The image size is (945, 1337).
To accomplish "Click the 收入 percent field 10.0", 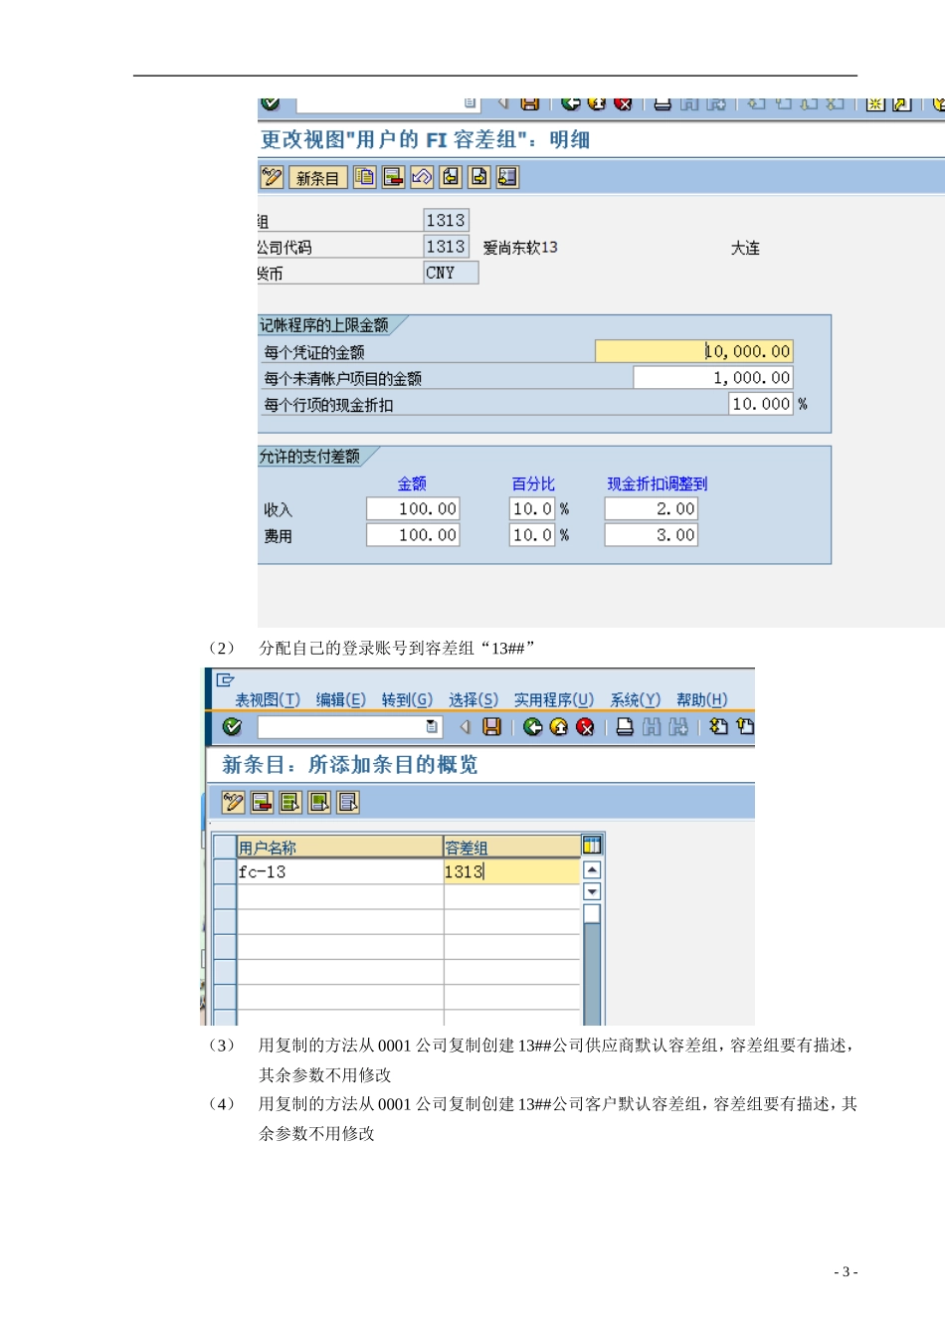I will (x=532, y=509).
